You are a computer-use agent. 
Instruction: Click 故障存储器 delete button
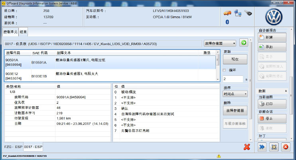[235, 111]
